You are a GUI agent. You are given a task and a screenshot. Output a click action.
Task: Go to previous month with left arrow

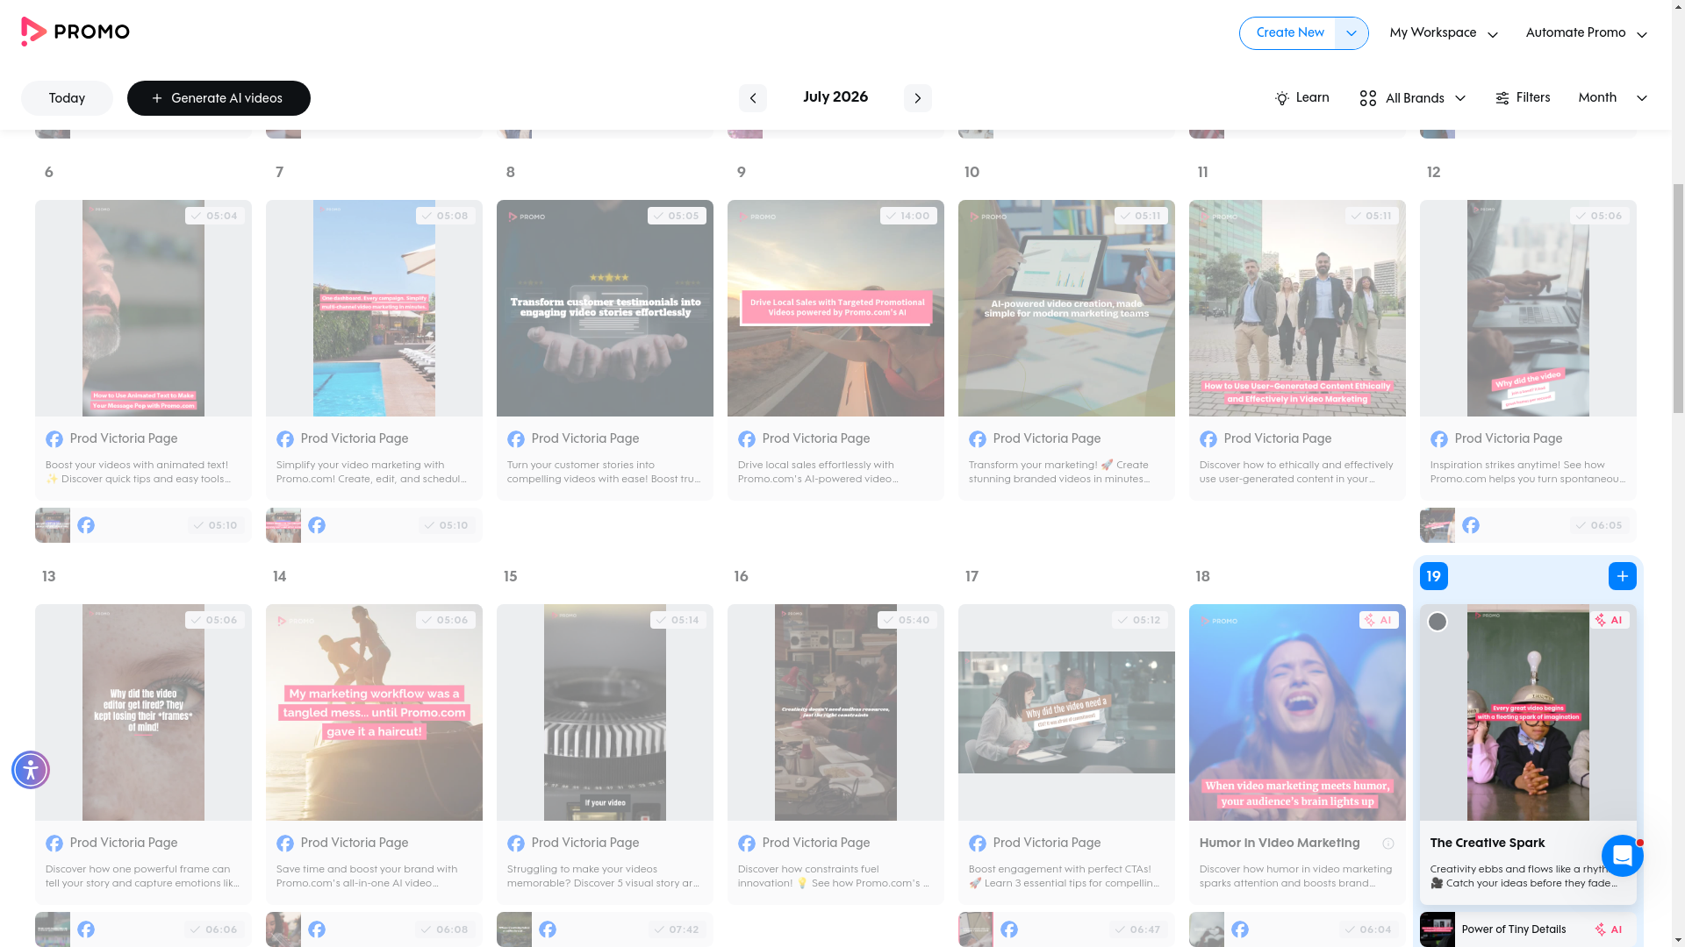click(x=752, y=98)
